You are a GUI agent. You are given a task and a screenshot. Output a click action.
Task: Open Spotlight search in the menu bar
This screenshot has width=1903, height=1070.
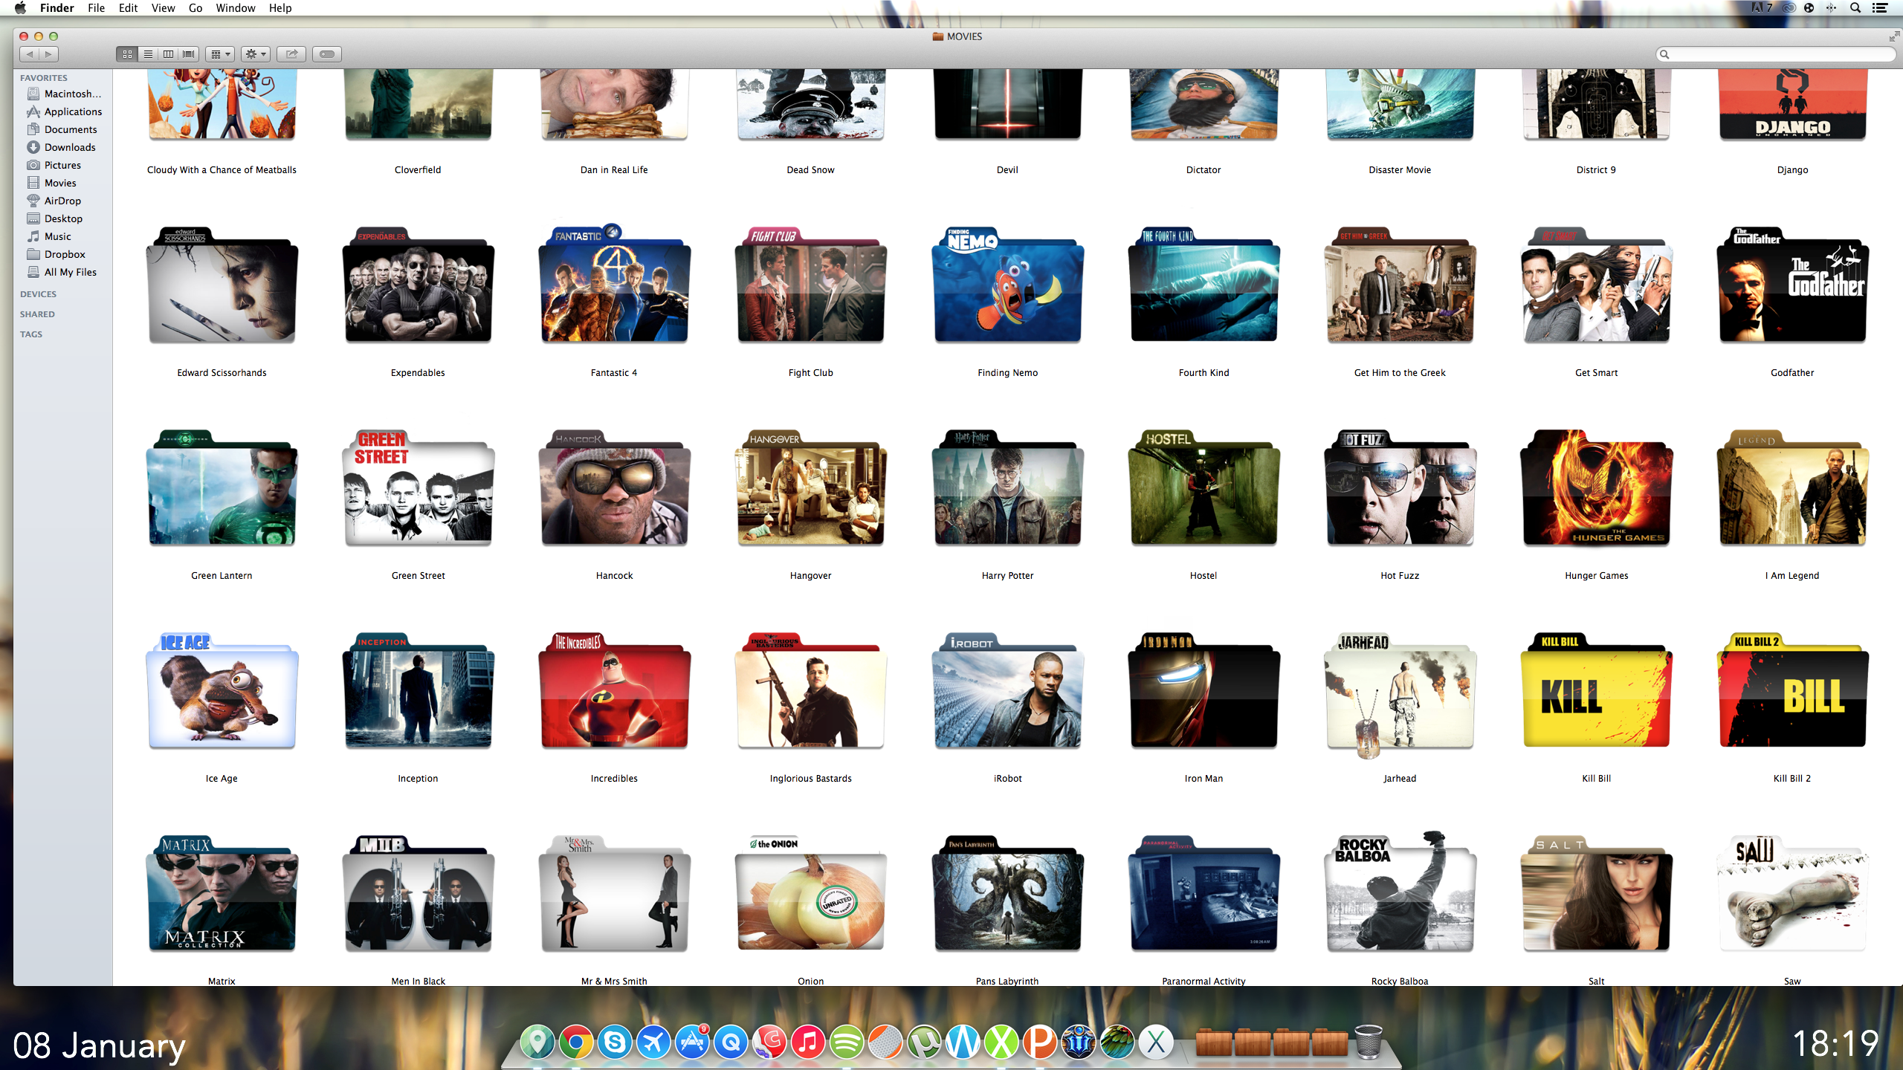[1856, 8]
